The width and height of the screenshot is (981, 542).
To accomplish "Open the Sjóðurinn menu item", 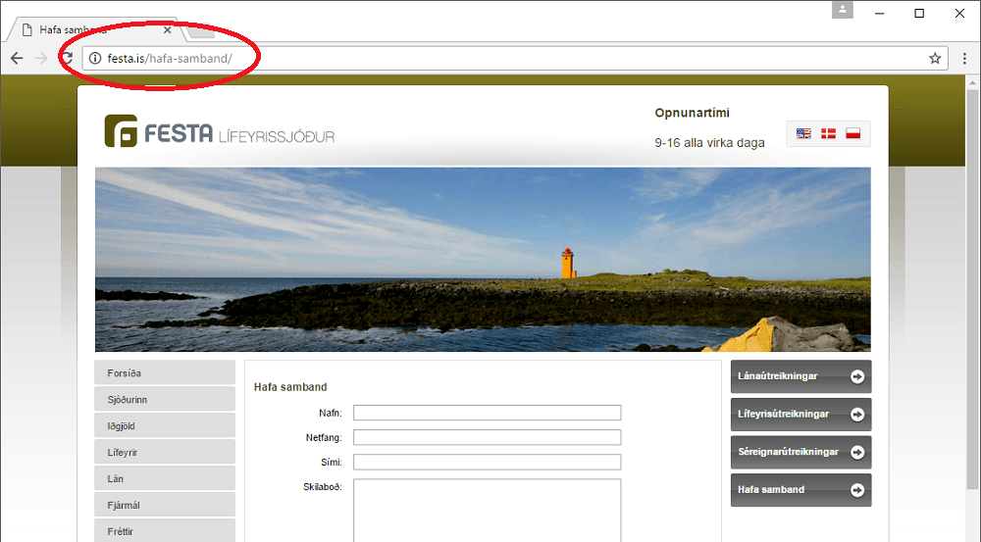I will [x=165, y=399].
